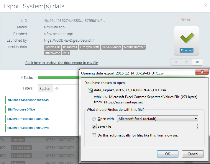Click the forward arrow operation icon
210x164 pixels.
tap(197, 62)
